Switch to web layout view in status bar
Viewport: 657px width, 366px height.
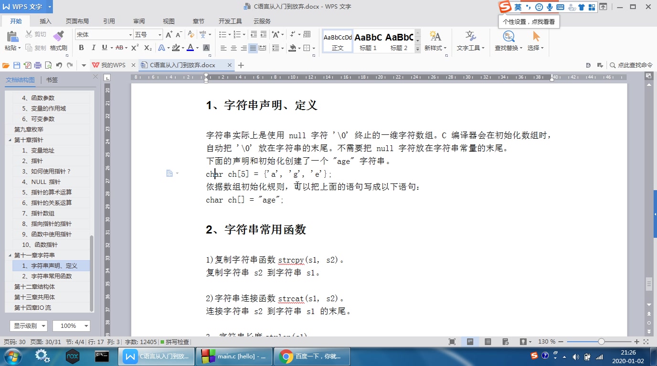506,342
